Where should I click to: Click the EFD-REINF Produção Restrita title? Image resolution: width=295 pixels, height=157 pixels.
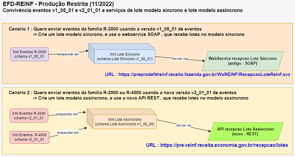tap(58, 4)
